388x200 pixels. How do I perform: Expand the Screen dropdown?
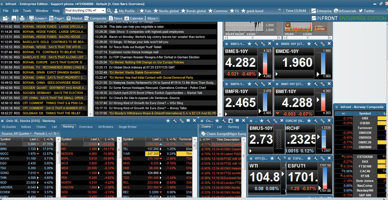click(x=38, y=18)
